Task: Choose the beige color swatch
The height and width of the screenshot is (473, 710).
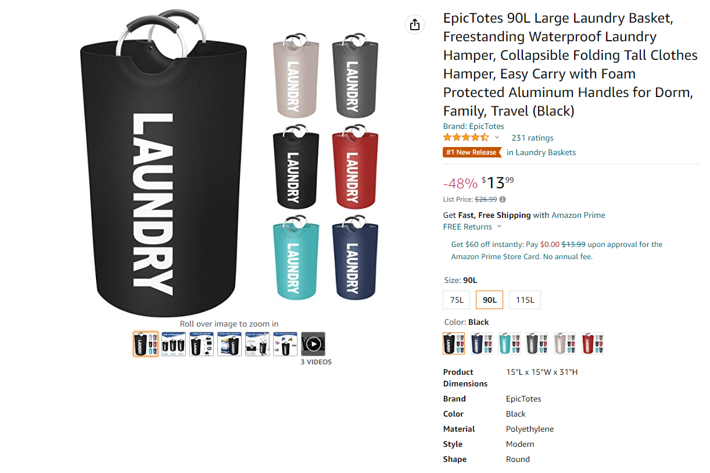Action: 565,343
